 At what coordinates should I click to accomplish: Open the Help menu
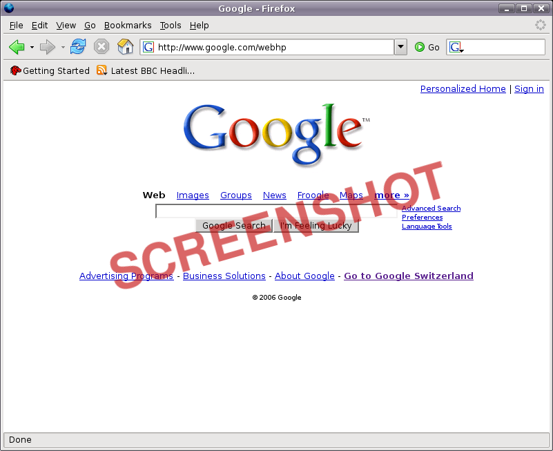click(x=200, y=26)
